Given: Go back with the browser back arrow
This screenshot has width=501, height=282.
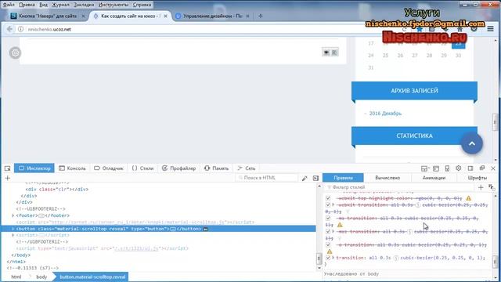Looking at the screenshot, I should pyautogui.click(x=9, y=29).
